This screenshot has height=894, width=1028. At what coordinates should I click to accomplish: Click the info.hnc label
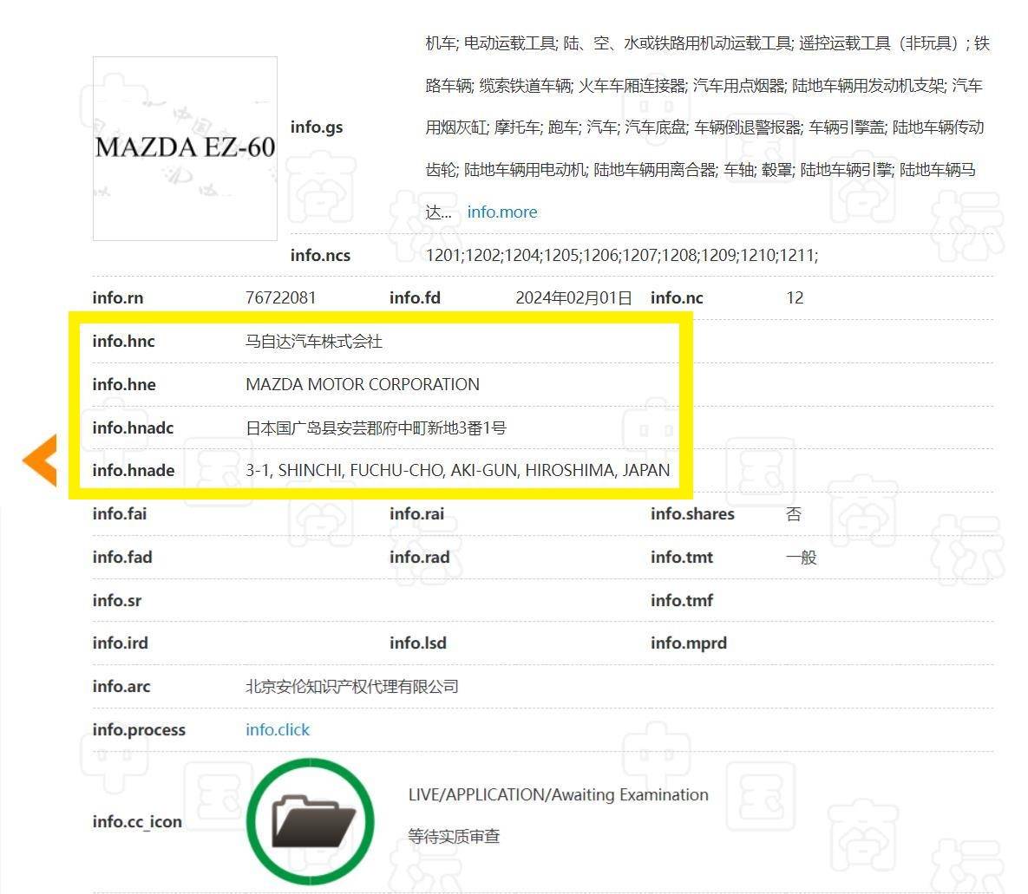[x=124, y=341]
